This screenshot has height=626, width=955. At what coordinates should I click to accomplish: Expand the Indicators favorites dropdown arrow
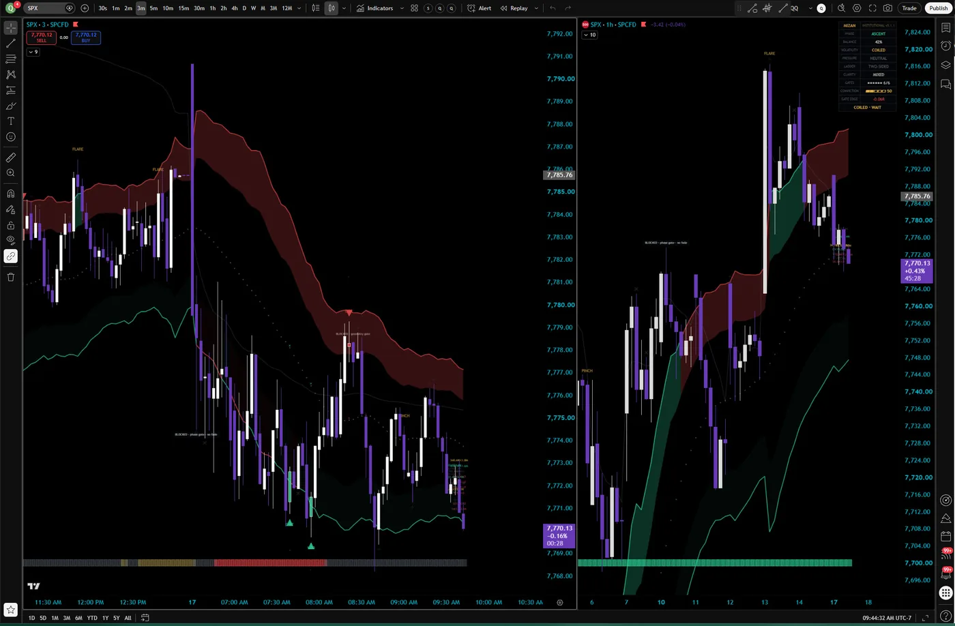point(402,8)
